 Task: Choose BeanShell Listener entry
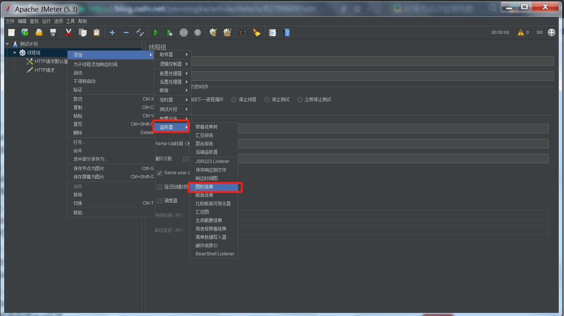214,254
